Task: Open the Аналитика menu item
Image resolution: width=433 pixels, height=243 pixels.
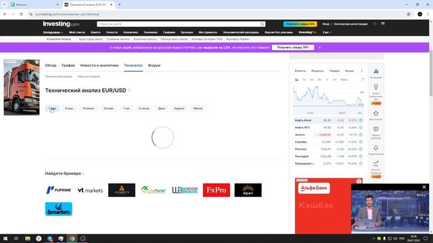Action: (131, 32)
